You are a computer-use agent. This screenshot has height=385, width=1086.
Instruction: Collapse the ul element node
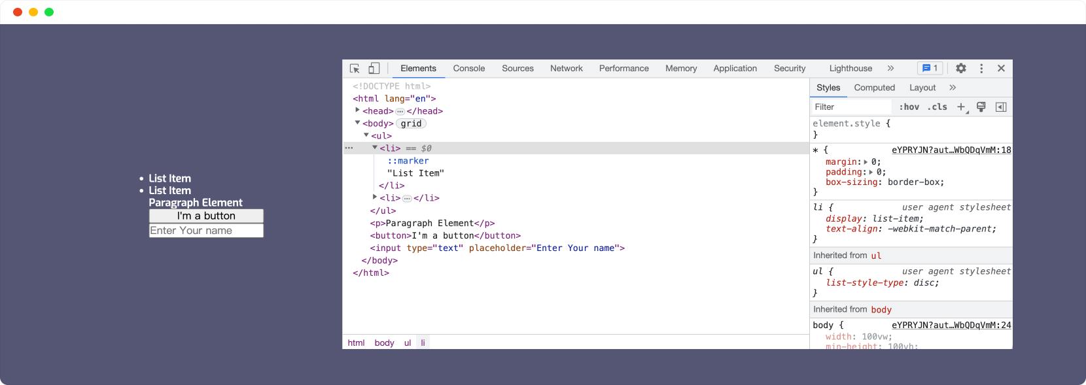point(366,135)
